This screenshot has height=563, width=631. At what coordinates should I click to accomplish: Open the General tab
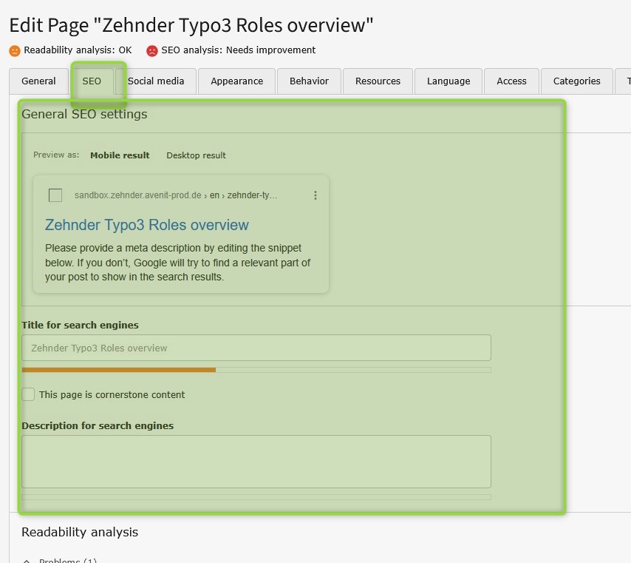coord(38,81)
